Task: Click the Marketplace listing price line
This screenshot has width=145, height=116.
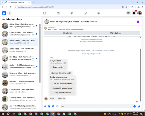Action: tap(66, 29)
